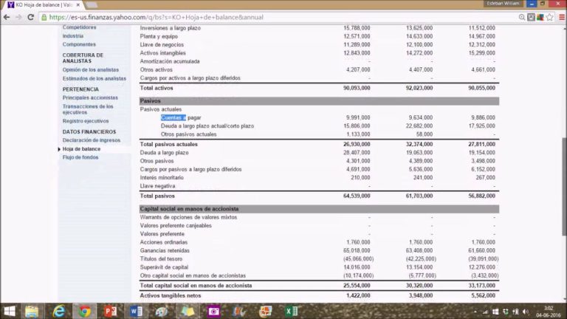The image size is (567, 319).
Task: Open the Chrome menu icon
Action: point(559,16)
